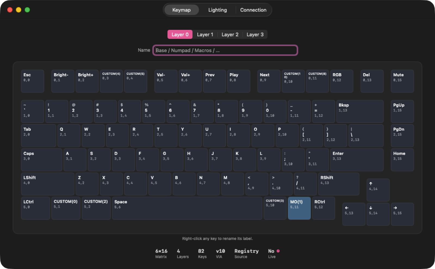The width and height of the screenshot is (435, 269).
Task: Select the down arrow key 5,14
Action: click(378, 214)
